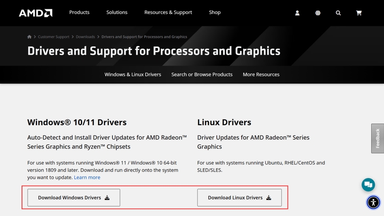Click the AMD logo
Screen dimensions: 384x216
pos(36,13)
